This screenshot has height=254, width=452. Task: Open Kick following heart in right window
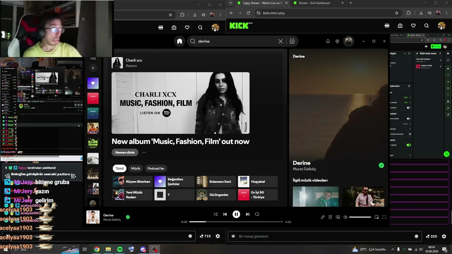click(413, 26)
